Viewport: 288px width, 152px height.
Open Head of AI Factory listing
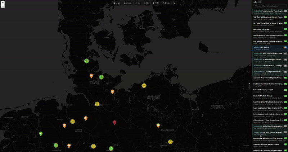coord(270,97)
